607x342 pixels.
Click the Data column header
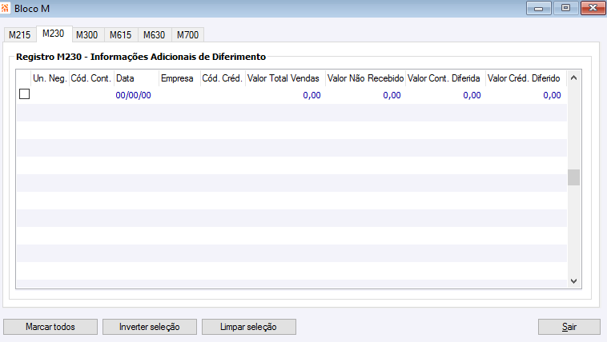pos(136,78)
